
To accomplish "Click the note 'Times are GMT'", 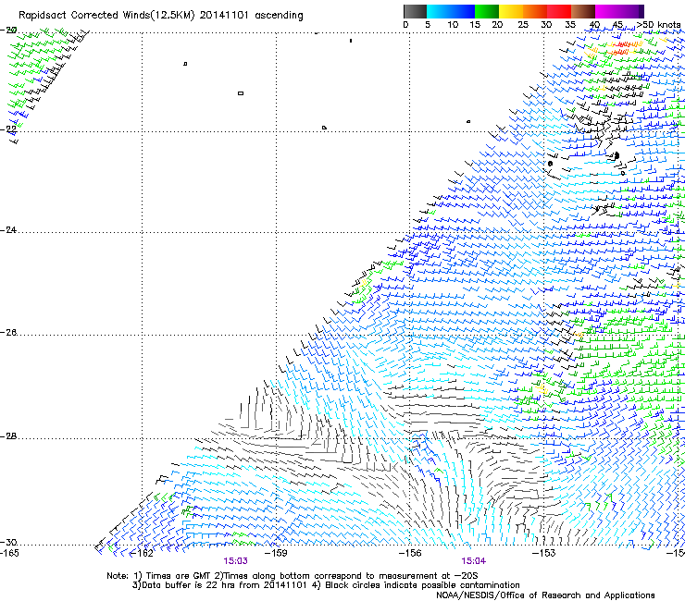I will pos(180,576).
